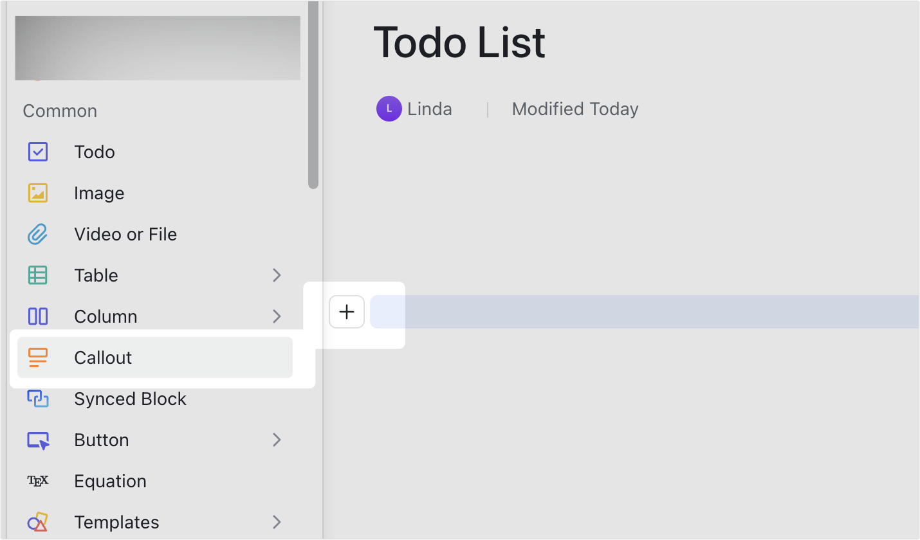This screenshot has height=540, width=920.
Task: Click the Image block icon
Action: (x=37, y=193)
